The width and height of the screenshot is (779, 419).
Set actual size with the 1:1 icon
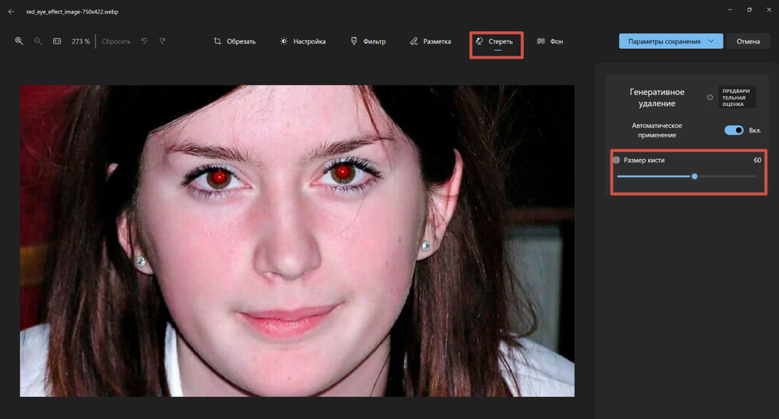tap(57, 41)
